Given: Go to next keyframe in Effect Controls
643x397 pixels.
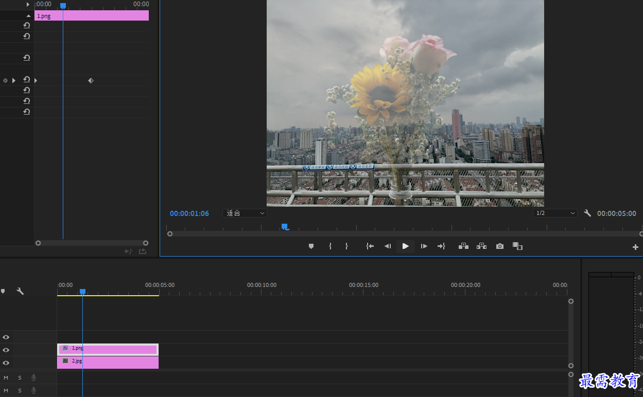Looking at the screenshot, I should click(x=14, y=81).
